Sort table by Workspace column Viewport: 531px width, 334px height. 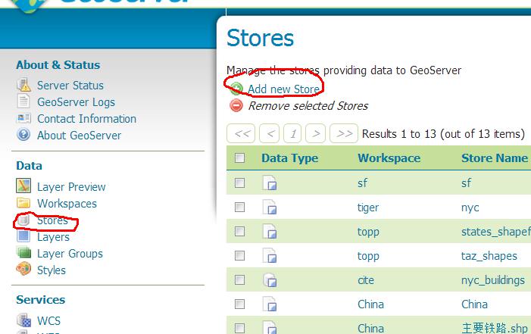389,158
